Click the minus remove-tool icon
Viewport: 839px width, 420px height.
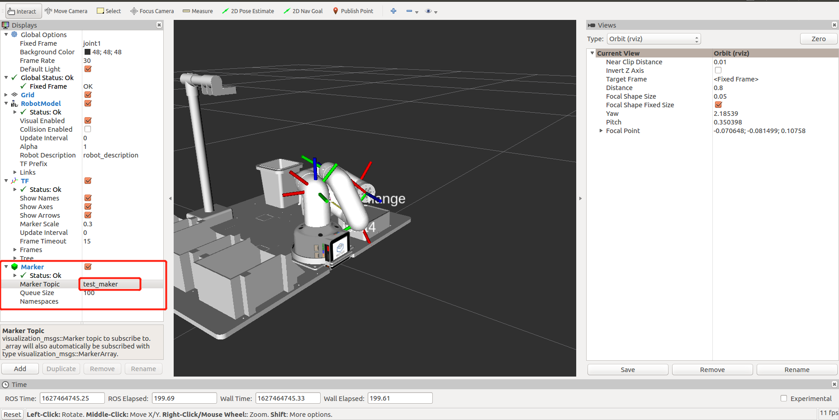409,11
